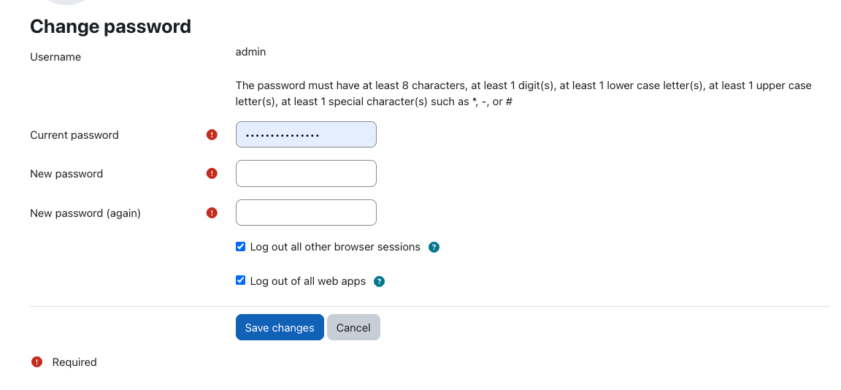The width and height of the screenshot is (841, 390).
Task: Click the required icon next to New password
Action: [x=212, y=173]
